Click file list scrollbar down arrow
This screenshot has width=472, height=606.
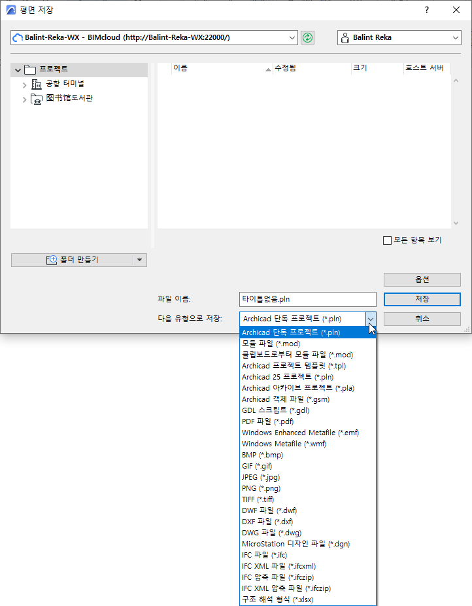[456, 223]
